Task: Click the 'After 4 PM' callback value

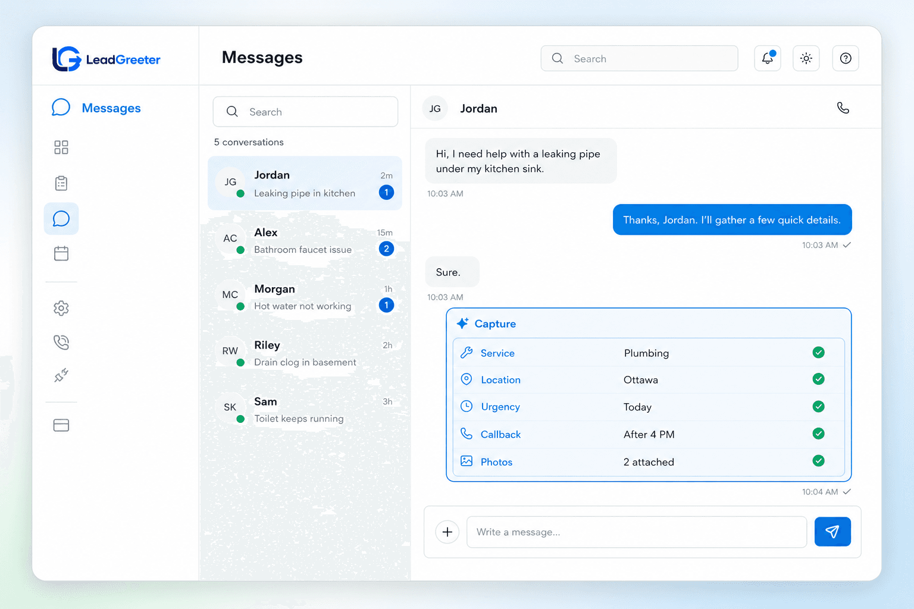Action: pyautogui.click(x=649, y=434)
